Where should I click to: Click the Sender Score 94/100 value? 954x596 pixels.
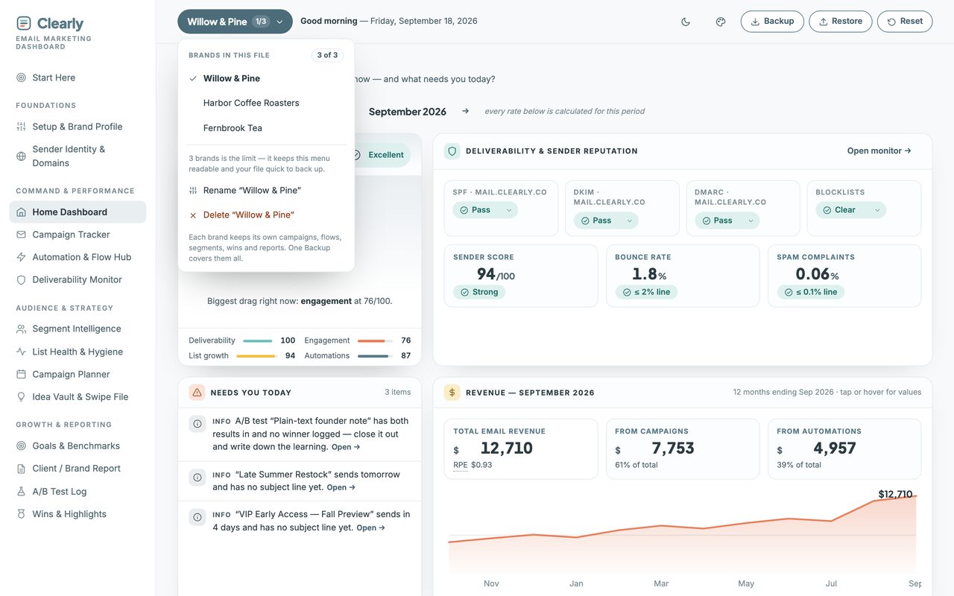click(x=496, y=274)
